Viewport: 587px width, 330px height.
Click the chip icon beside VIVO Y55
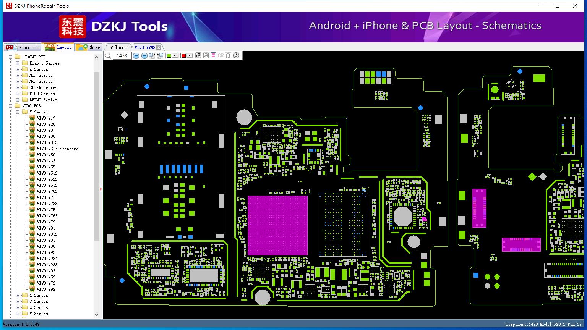pyautogui.click(x=32, y=167)
